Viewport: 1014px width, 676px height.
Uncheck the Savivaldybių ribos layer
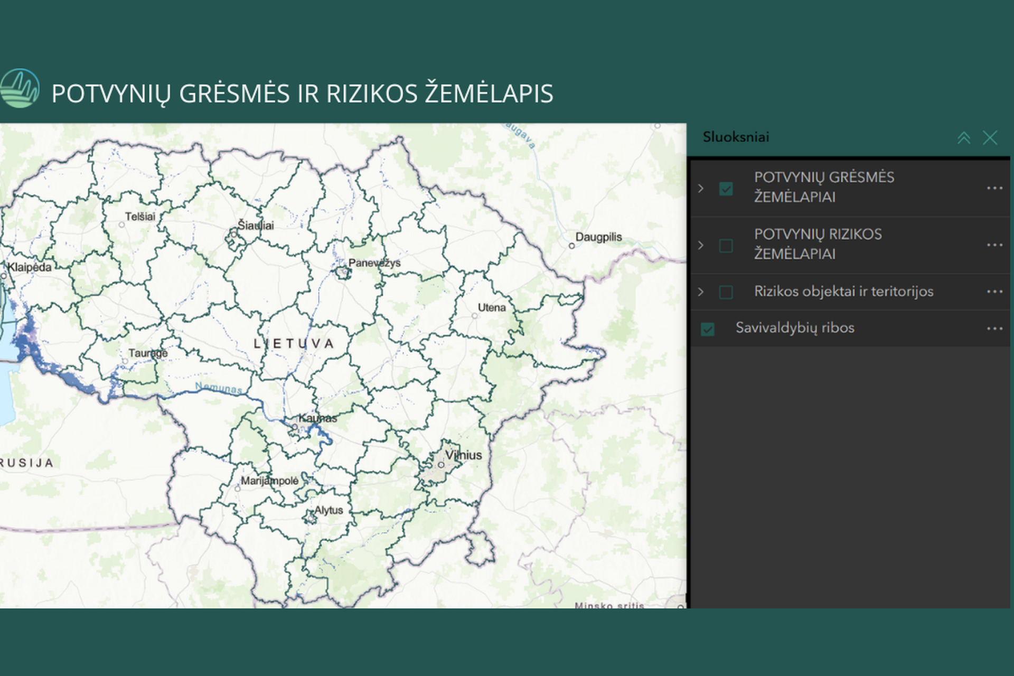pos(707,329)
